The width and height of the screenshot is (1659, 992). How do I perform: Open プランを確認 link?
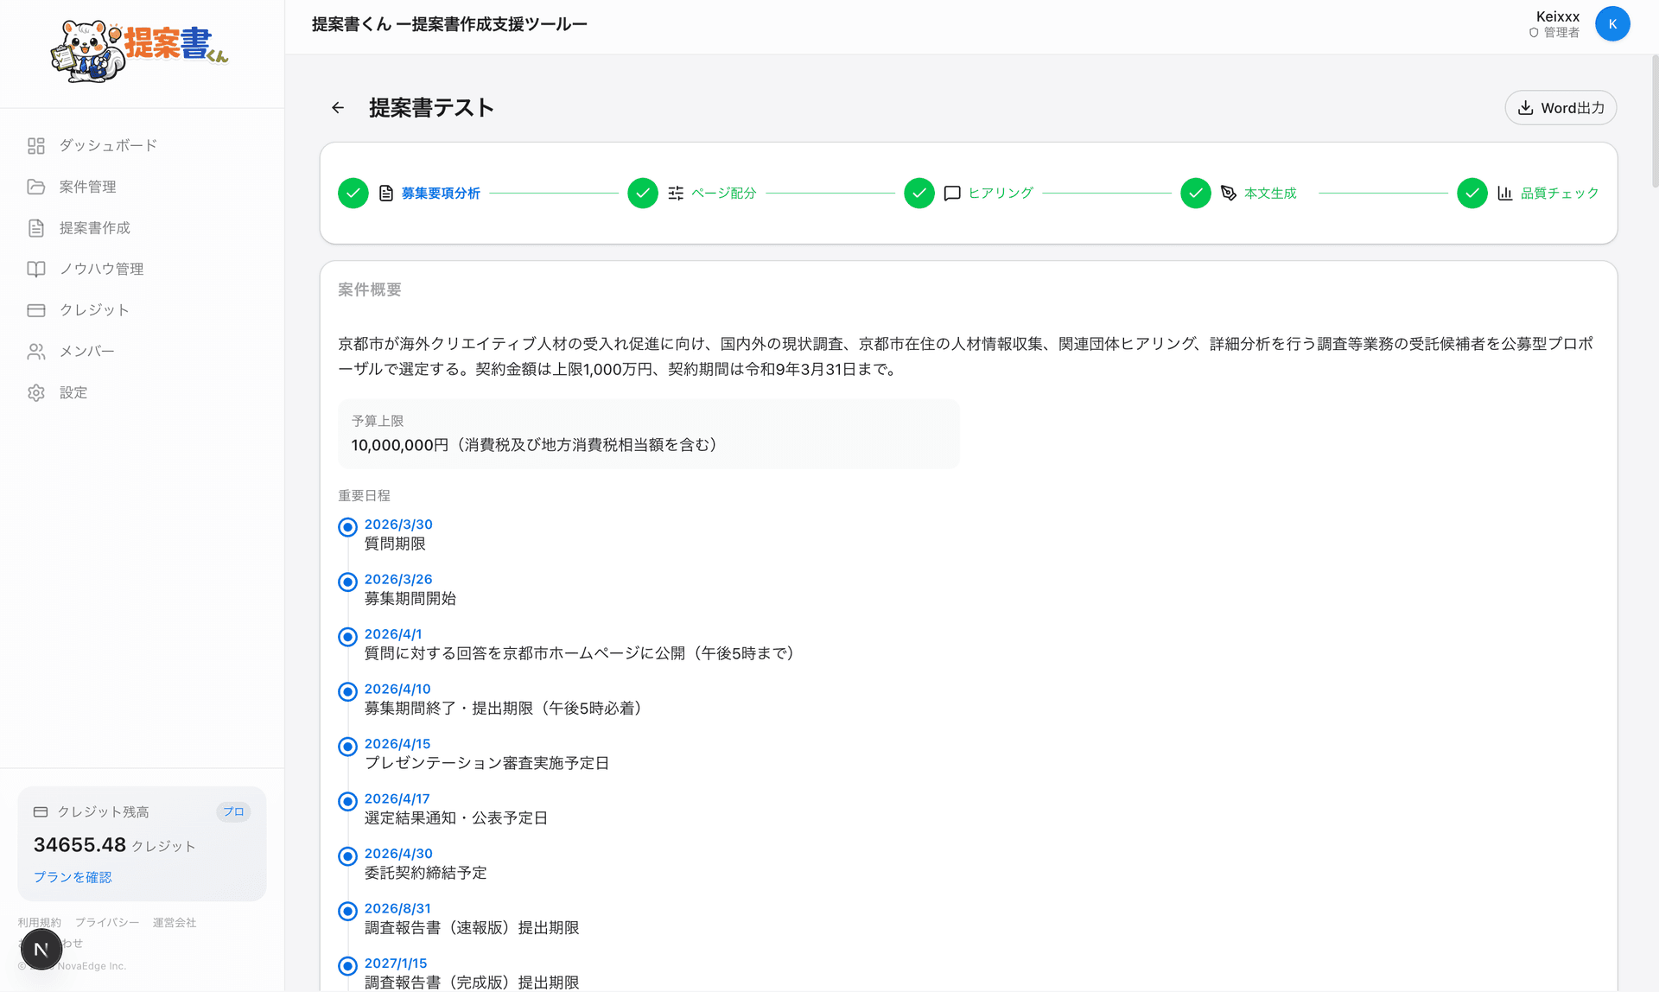click(x=73, y=876)
